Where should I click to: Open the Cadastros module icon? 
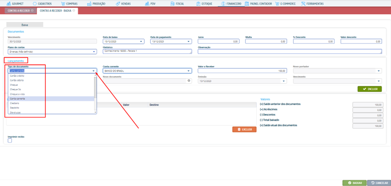pos(35,4)
